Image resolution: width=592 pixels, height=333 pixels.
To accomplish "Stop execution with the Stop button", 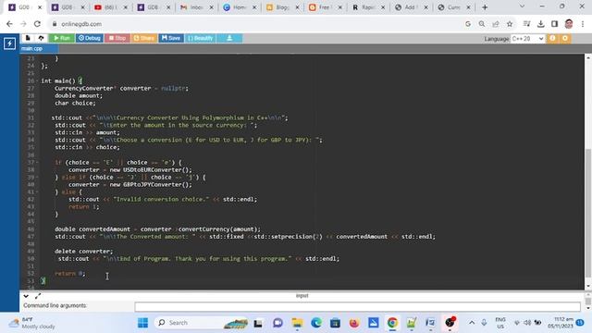I will click(x=117, y=38).
